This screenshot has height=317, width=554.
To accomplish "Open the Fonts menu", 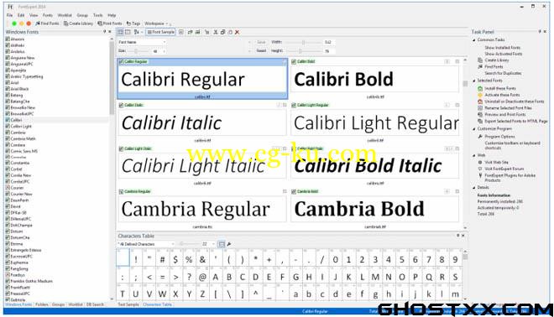I will pyautogui.click(x=47, y=15).
